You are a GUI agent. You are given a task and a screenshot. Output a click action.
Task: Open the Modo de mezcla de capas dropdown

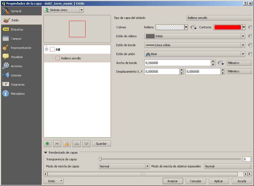(124, 166)
